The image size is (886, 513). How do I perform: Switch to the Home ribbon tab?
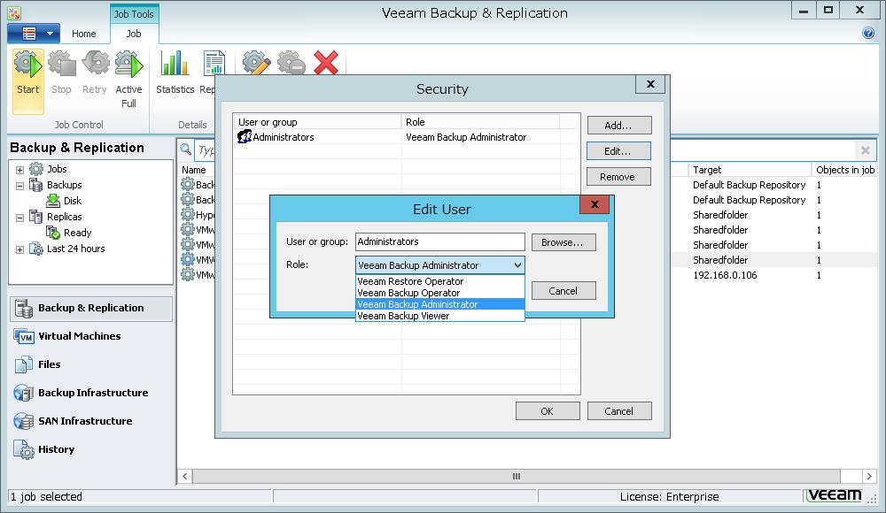coord(83,34)
